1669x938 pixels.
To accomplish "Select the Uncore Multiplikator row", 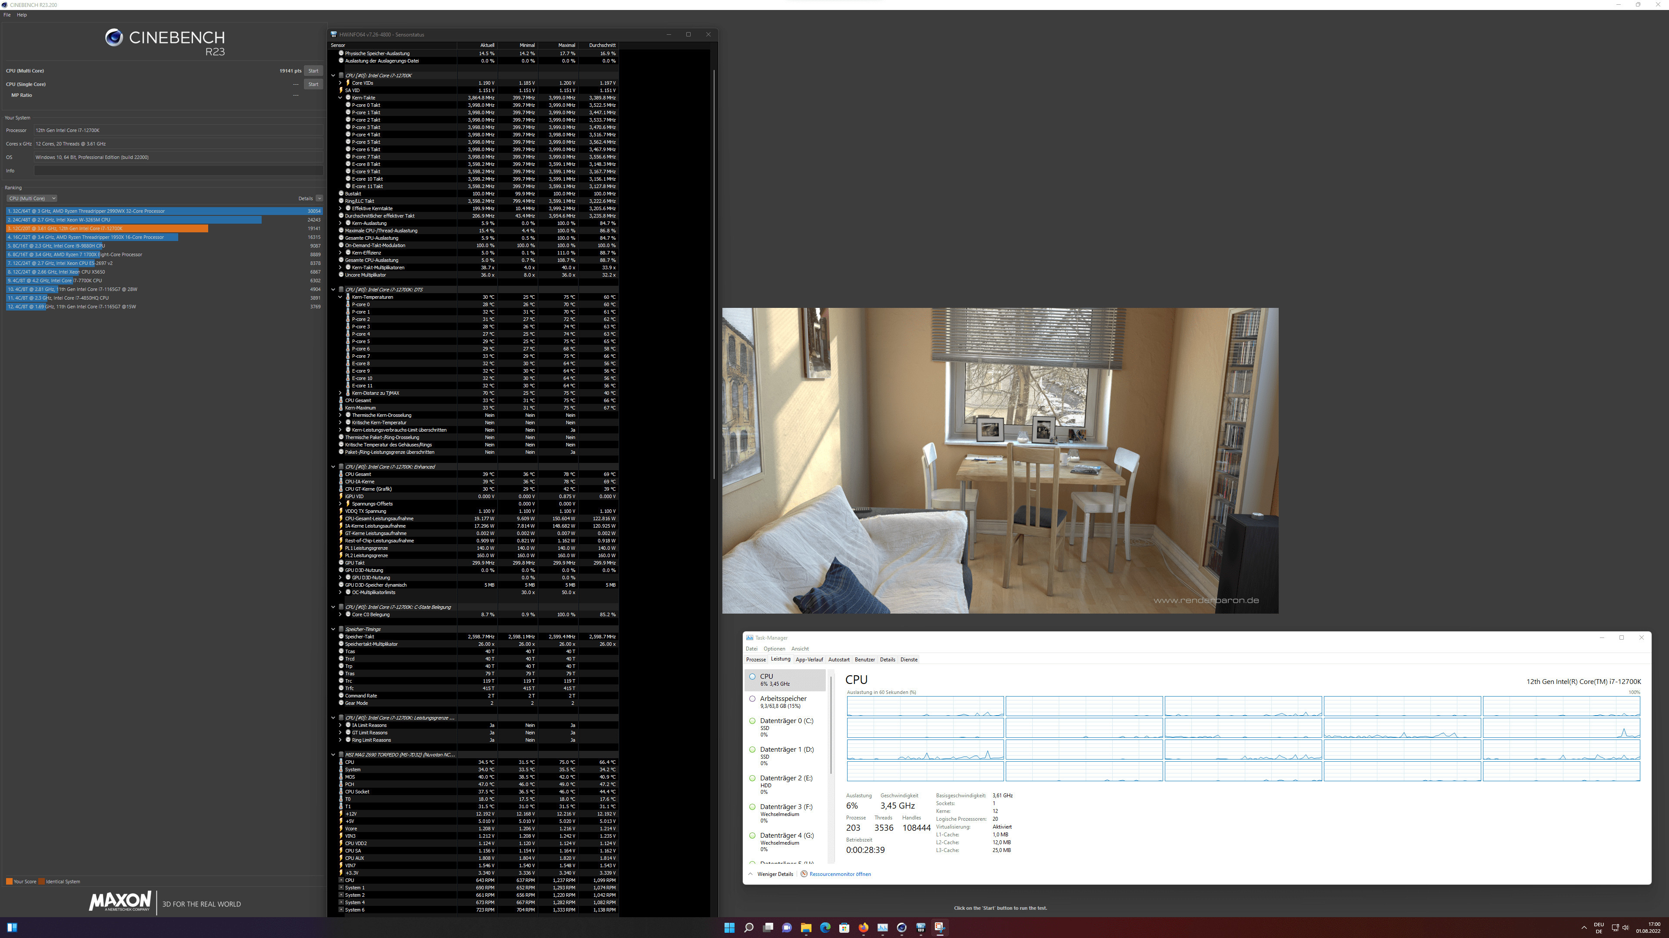I will tap(474, 275).
